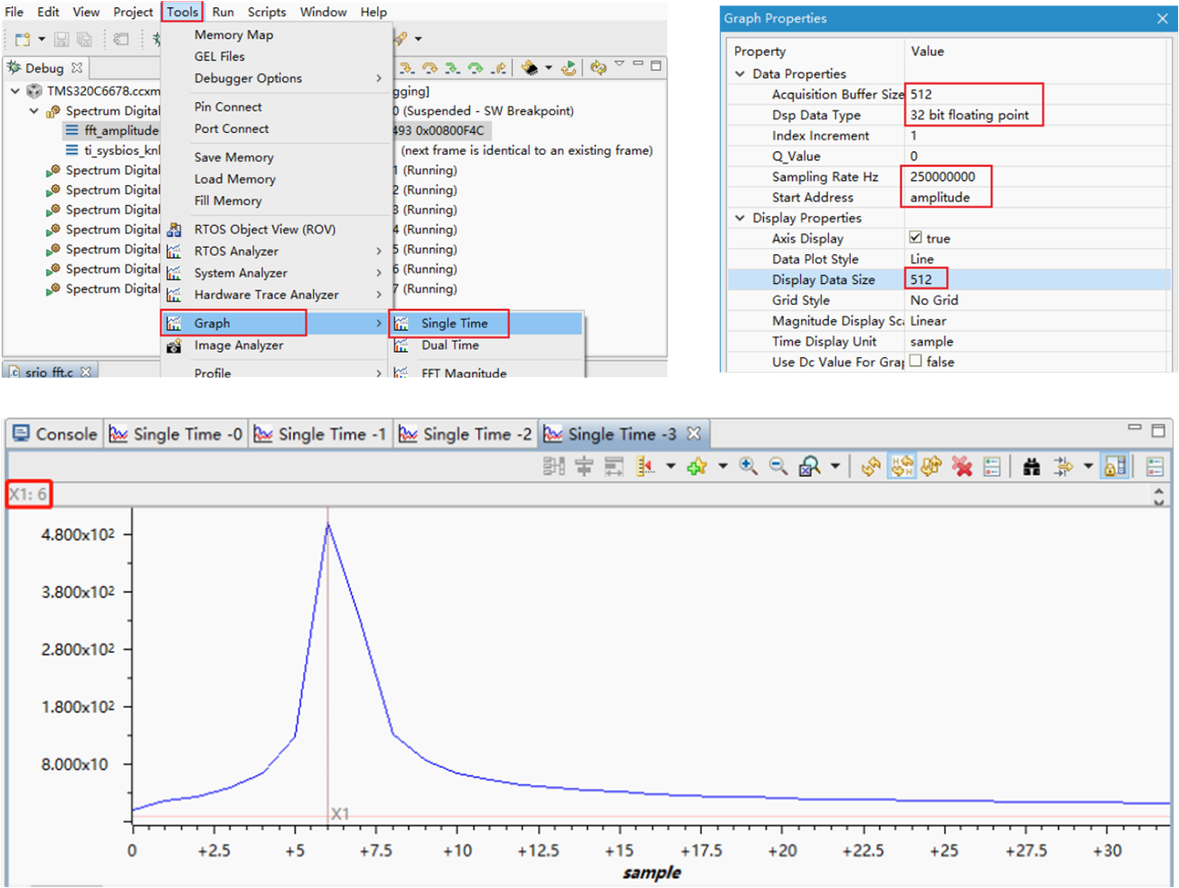This screenshot has height=888, width=1179.
Task: Select Load Memory menu entry
Action: (x=234, y=179)
